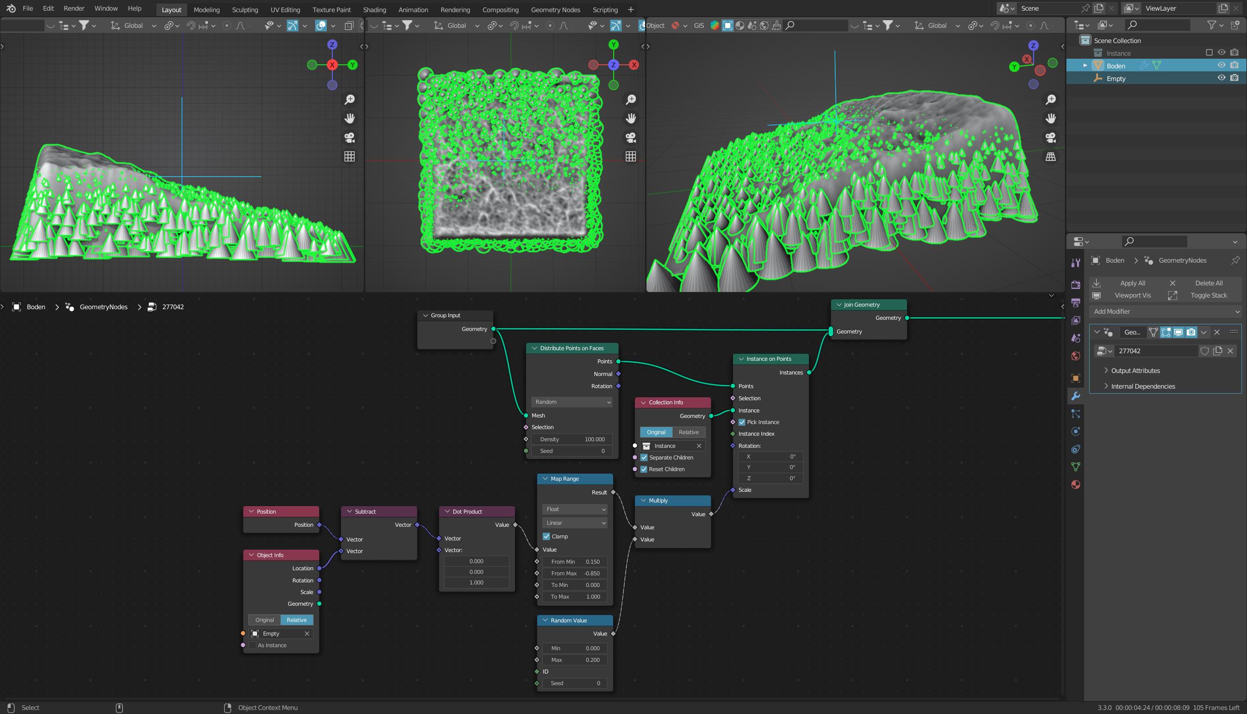Toggle camera view in right viewport
Image resolution: width=1247 pixels, height=714 pixels.
(1051, 138)
